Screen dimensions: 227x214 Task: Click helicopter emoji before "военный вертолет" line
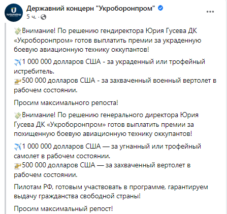[18, 81]
